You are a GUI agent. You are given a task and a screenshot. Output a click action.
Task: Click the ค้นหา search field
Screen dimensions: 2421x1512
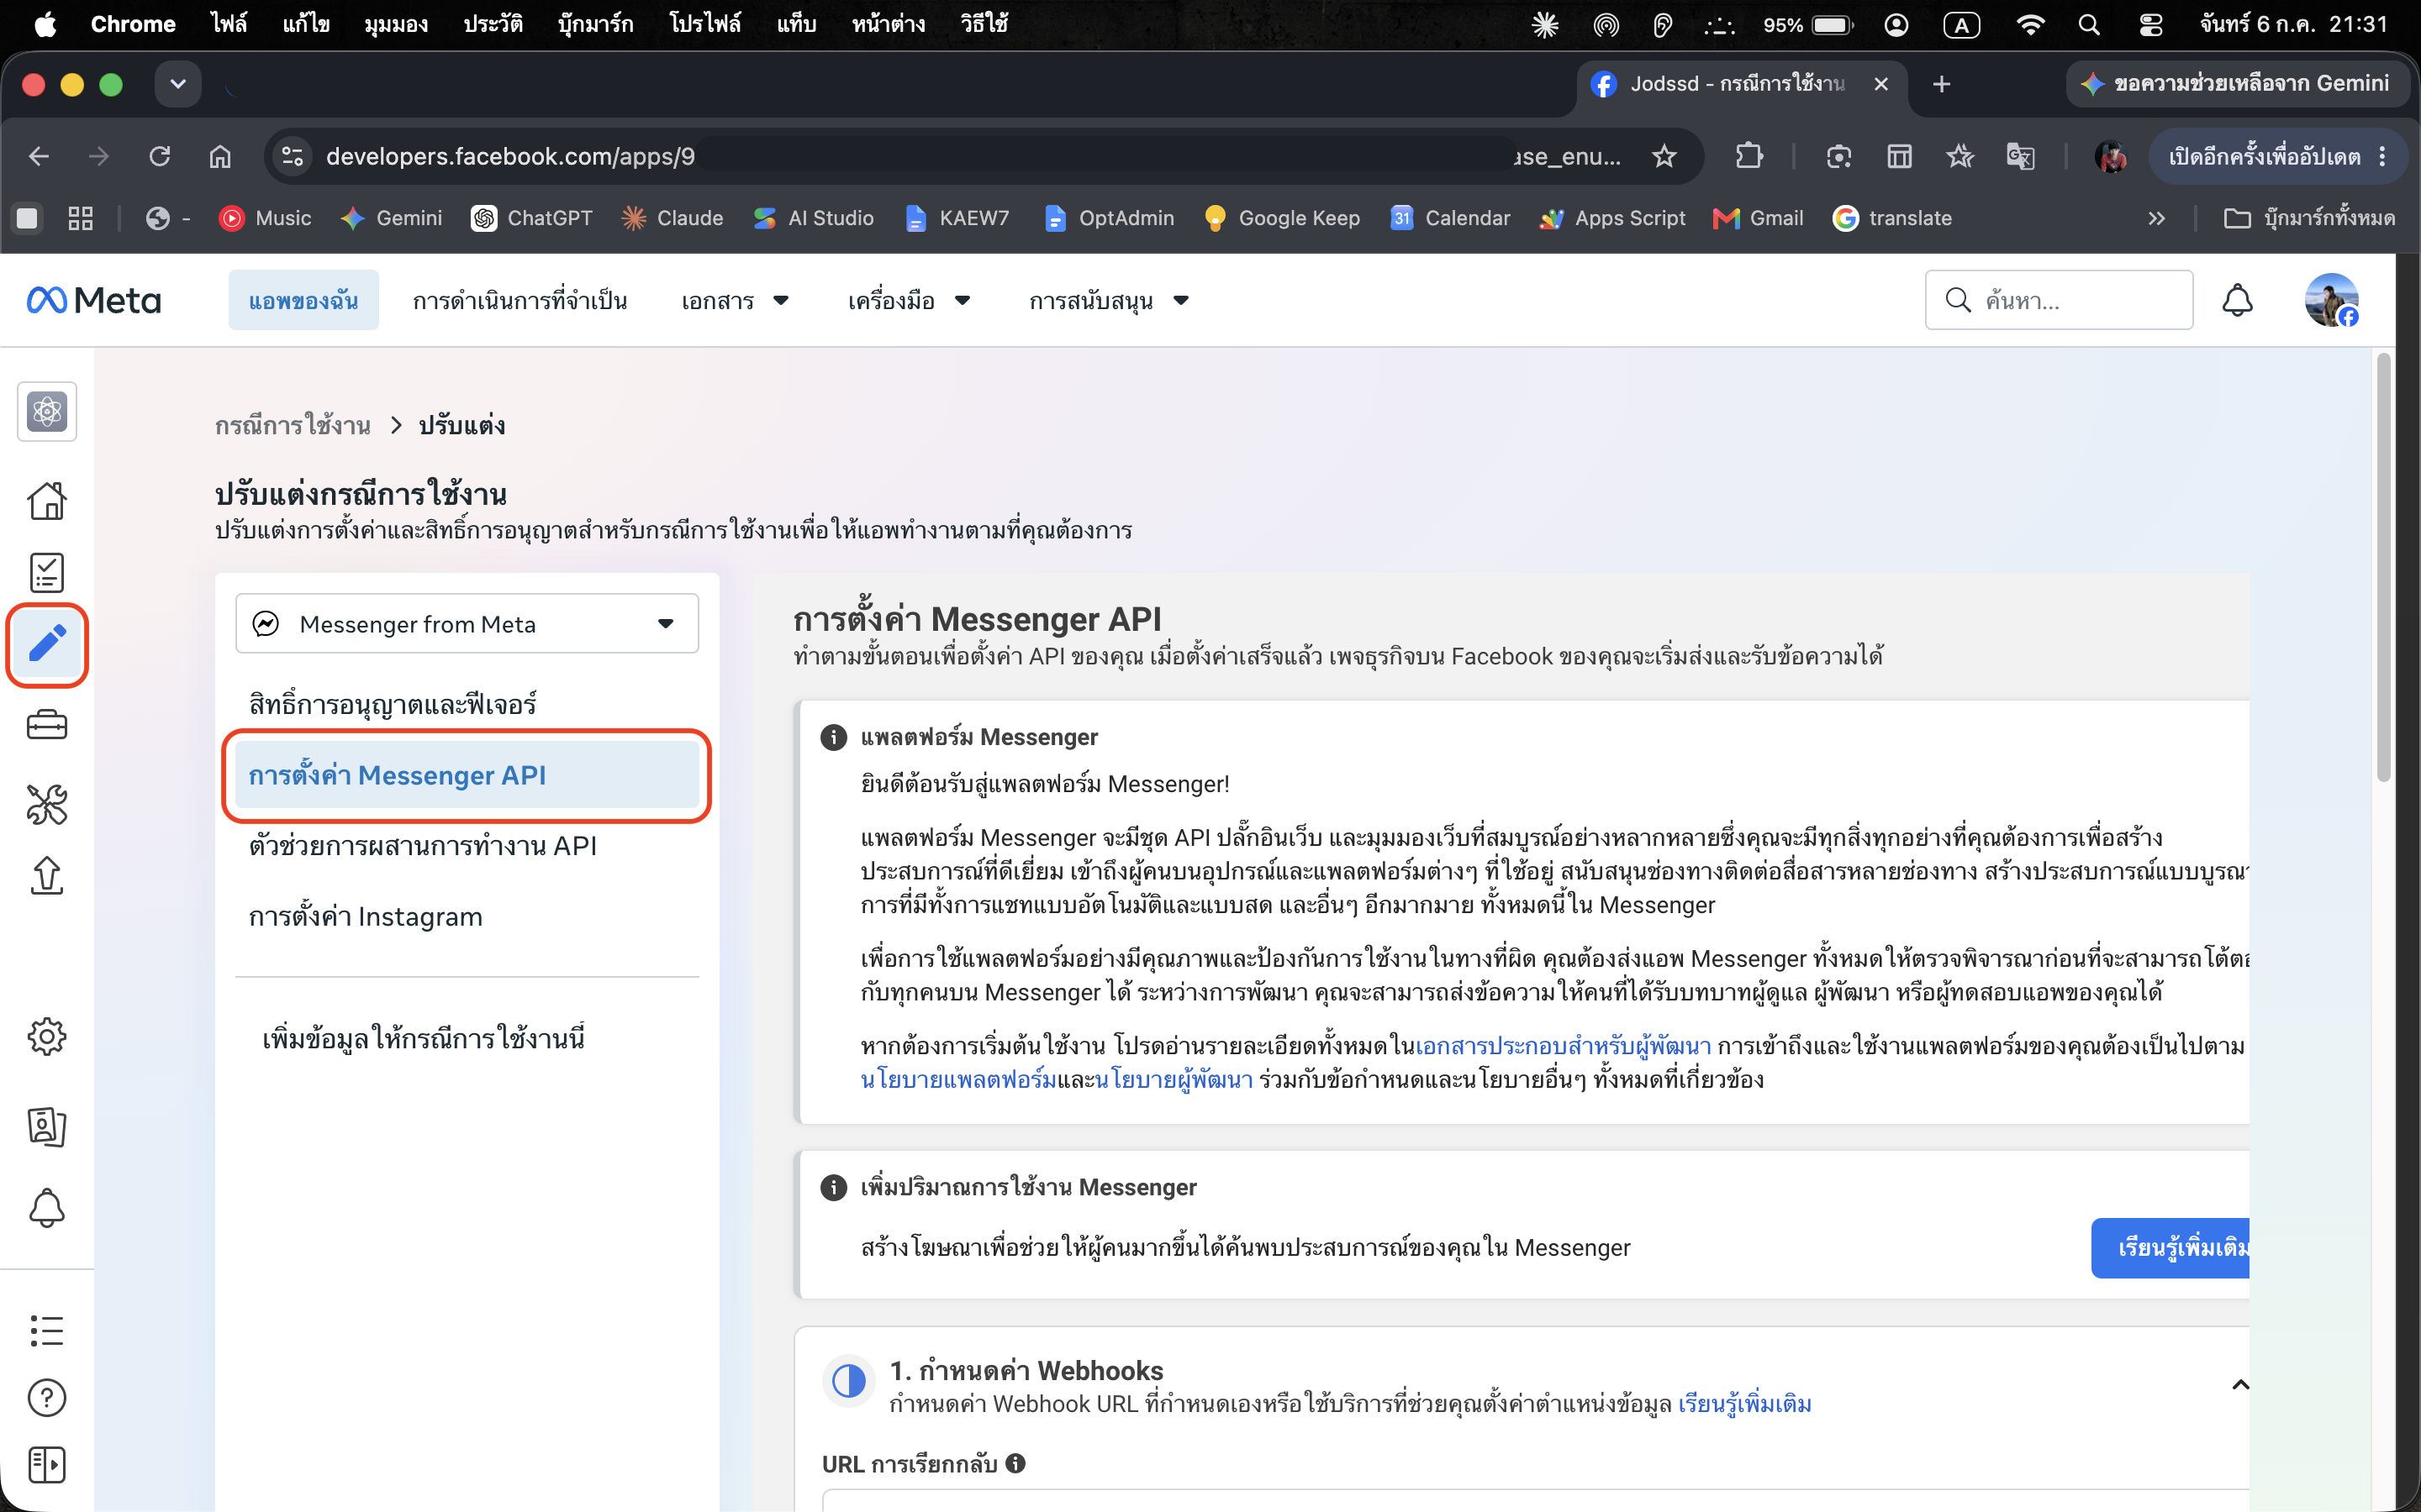(x=2059, y=300)
